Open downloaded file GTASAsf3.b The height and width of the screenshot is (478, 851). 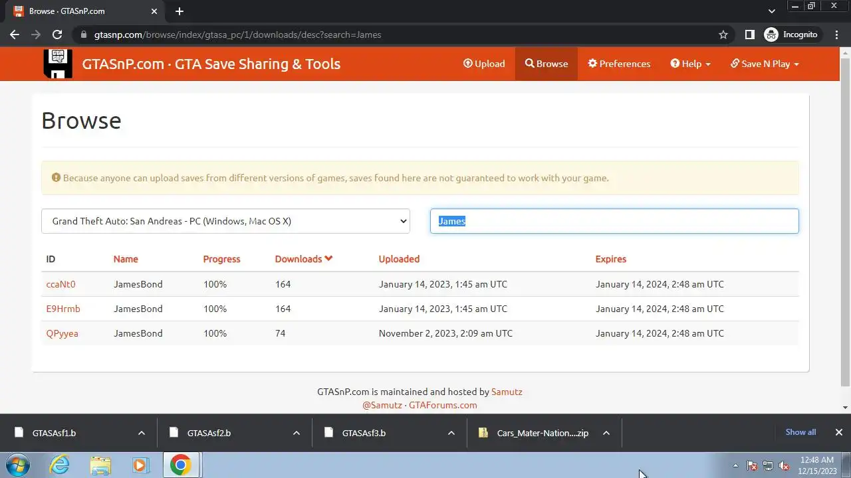pyautogui.click(x=364, y=433)
